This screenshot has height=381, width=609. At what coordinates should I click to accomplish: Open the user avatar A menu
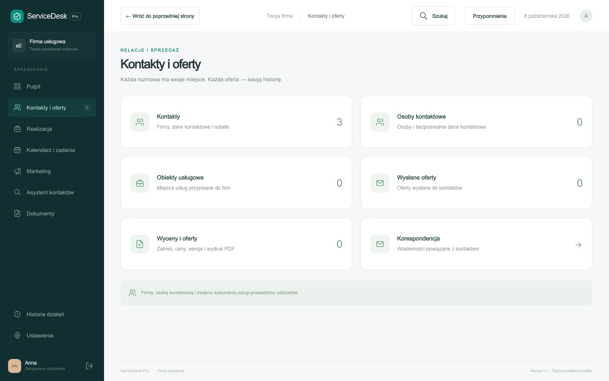[x=586, y=16]
